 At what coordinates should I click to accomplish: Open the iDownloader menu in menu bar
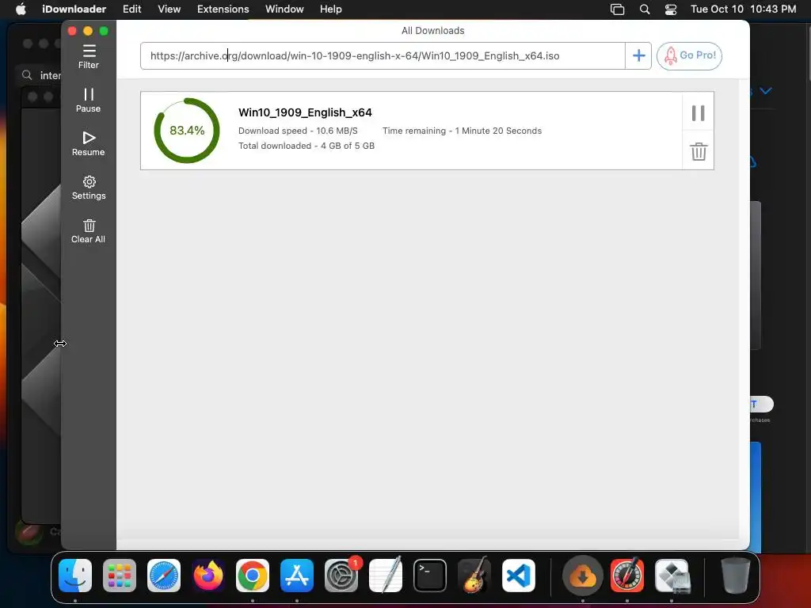(74, 9)
